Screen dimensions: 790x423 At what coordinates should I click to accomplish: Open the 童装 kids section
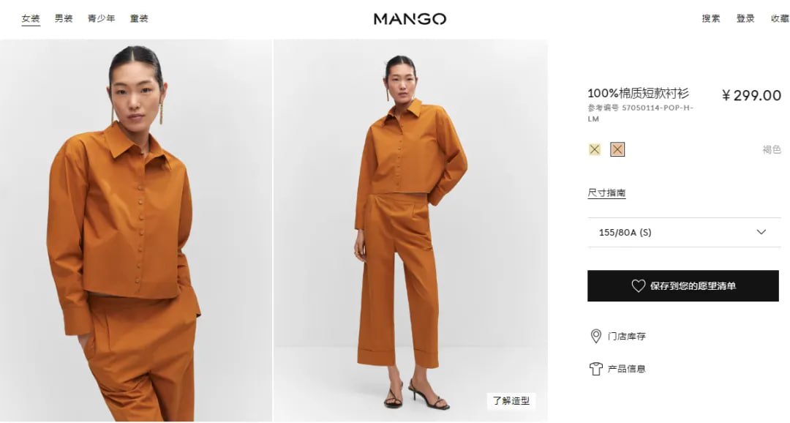tap(139, 18)
